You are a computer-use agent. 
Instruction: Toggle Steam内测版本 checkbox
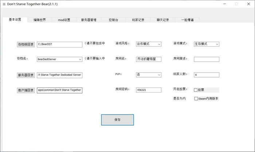pyautogui.click(x=196, y=99)
